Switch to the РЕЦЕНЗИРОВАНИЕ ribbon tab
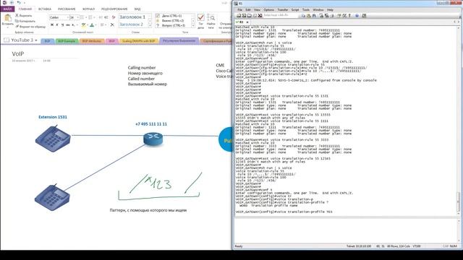Viewport: 463px width, 260px height. click(x=114, y=9)
